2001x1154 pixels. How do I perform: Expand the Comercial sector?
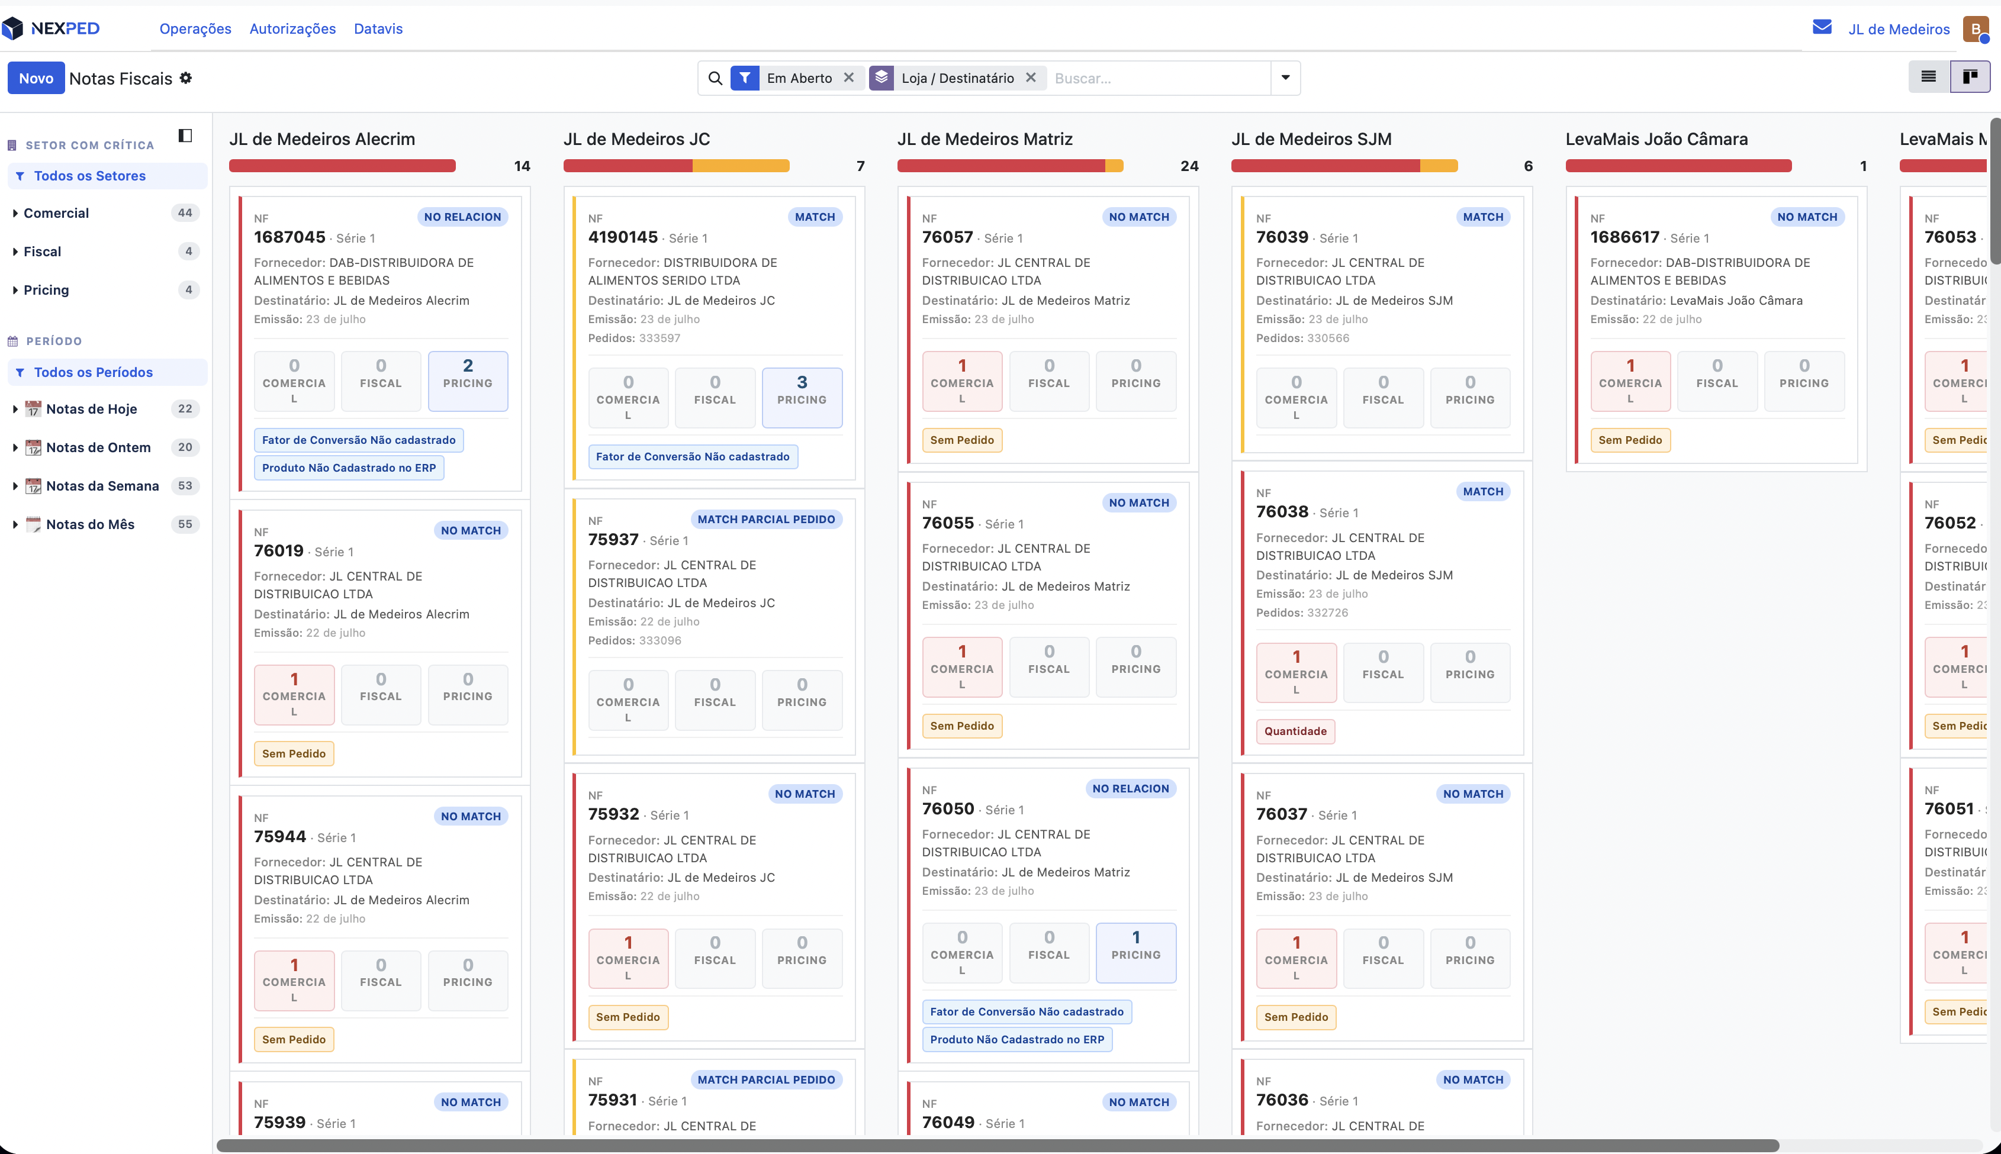coord(15,213)
